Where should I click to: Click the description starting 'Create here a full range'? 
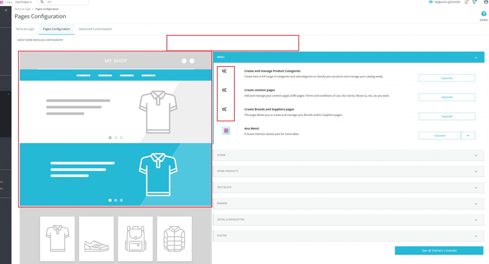[314, 77]
